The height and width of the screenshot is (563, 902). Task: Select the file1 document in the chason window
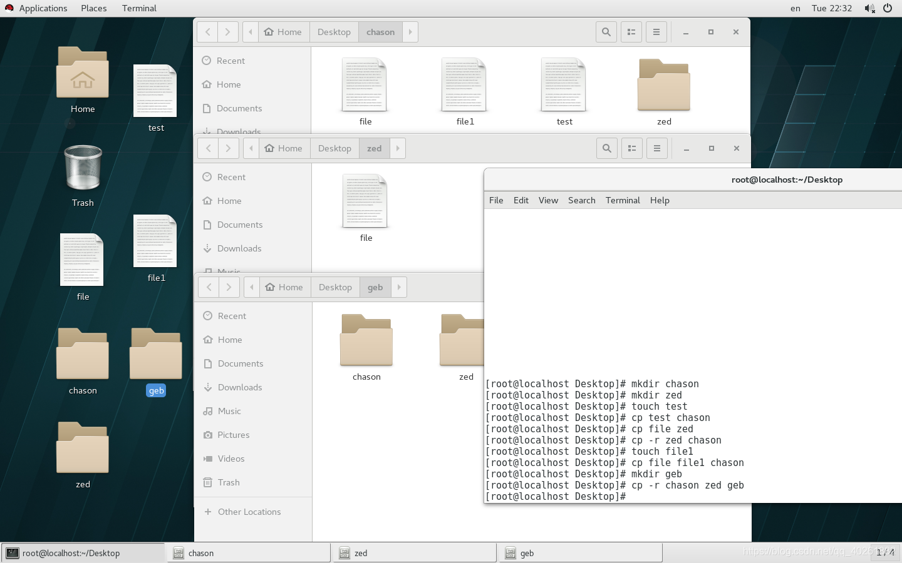[x=465, y=85]
